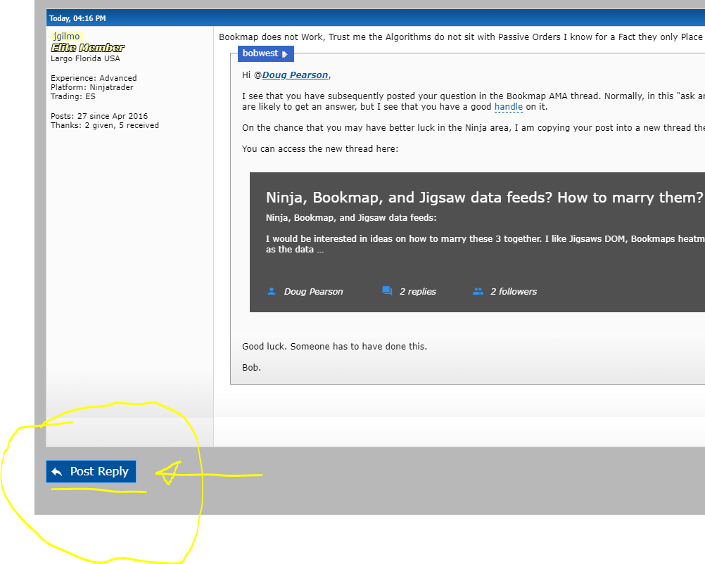Open the 'Ninja, Bookmap, and Jigsaw' thread title
Viewport: 705px width, 564px height.
484,198
